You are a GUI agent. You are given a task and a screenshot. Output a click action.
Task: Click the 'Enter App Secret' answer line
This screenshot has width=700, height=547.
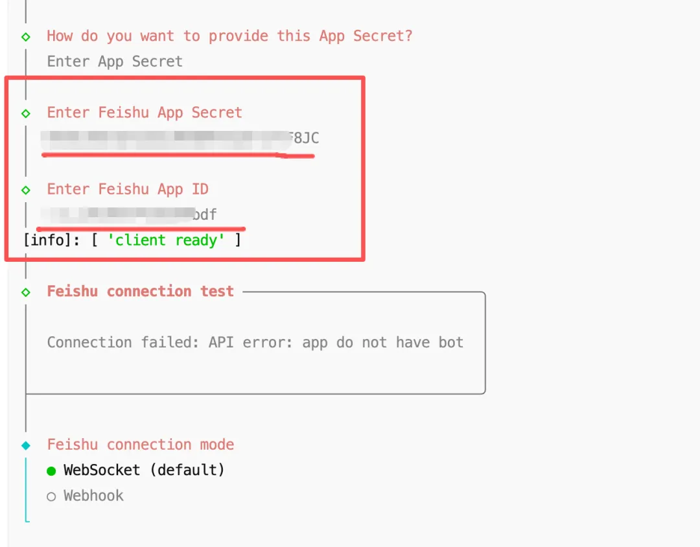(115, 62)
